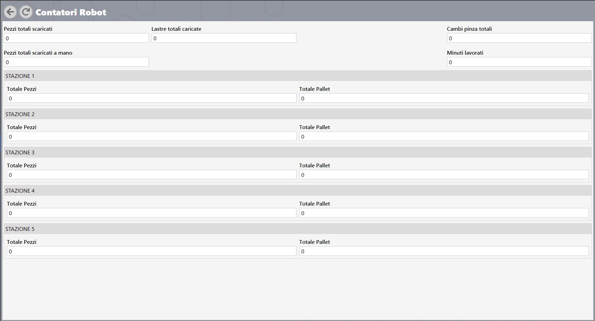The image size is (595, 321).
Task: Focus Stazione 5 Totale Pallet field
Action: tap(444, 251)
